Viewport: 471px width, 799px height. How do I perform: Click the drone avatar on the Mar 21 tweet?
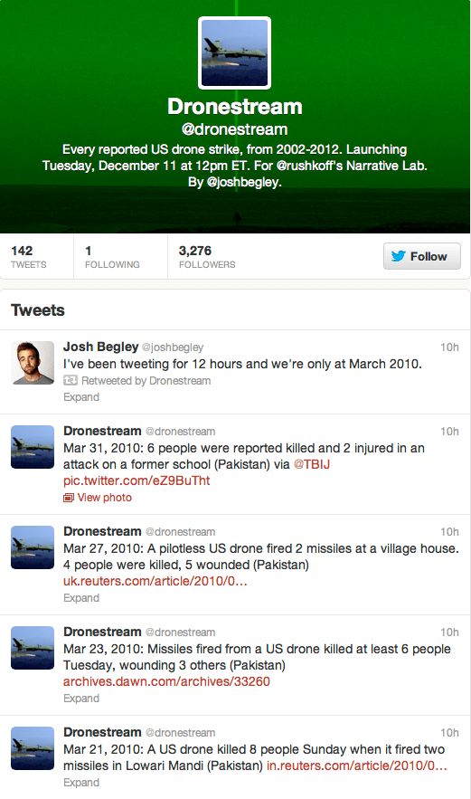click(33, 748)
